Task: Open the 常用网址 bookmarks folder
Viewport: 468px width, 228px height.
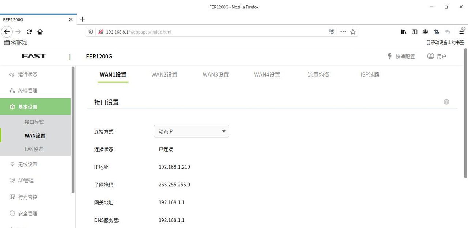Action: pos(16,42)
